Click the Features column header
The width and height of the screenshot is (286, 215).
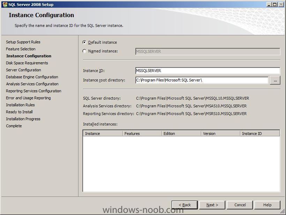point(142,134)
